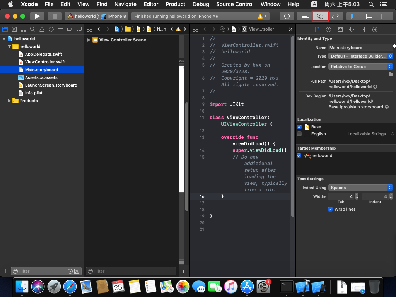
Task: Open the Identity inspector
Action: tap(340, 29)
